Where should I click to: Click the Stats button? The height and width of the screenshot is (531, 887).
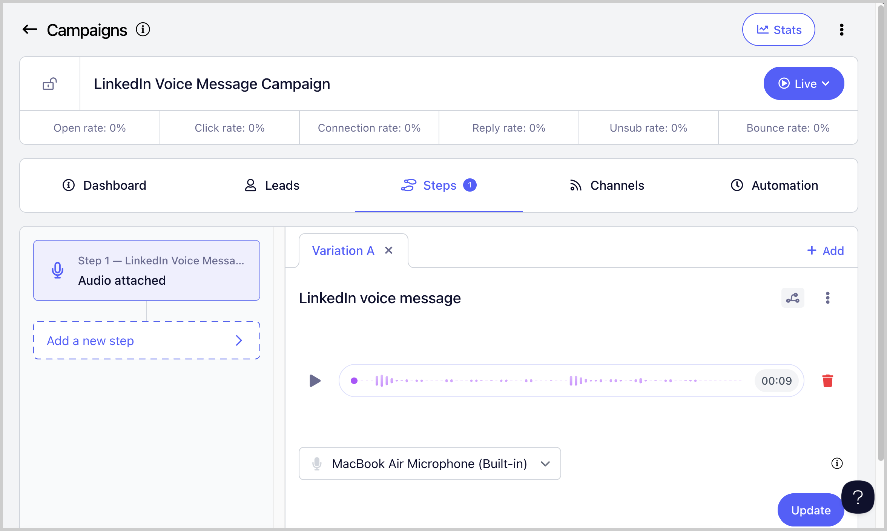pyautogui.click(x=778, y=29)
